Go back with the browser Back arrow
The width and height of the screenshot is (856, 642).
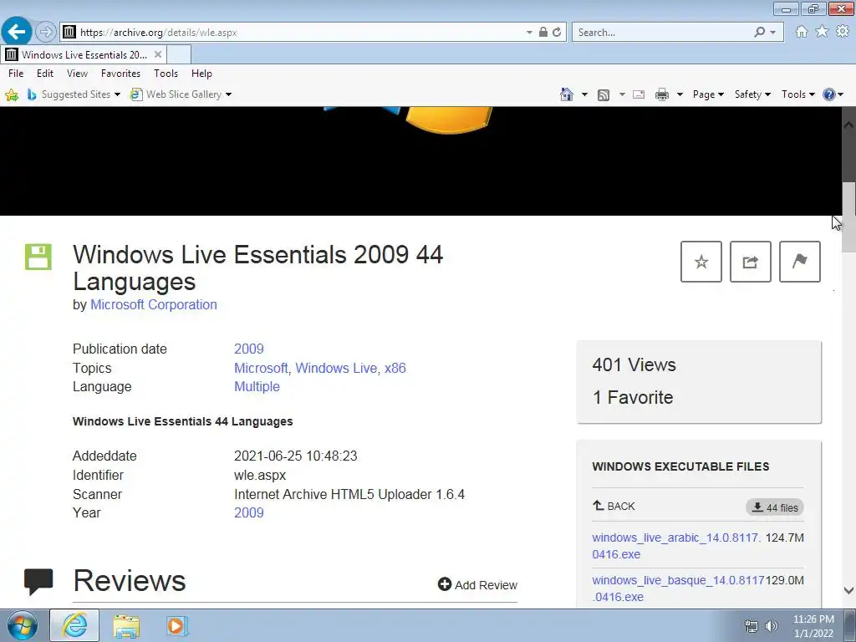[17, 32]
